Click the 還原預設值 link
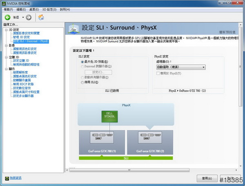The width and height of the screenshot is (245, 186). point(227,32)
